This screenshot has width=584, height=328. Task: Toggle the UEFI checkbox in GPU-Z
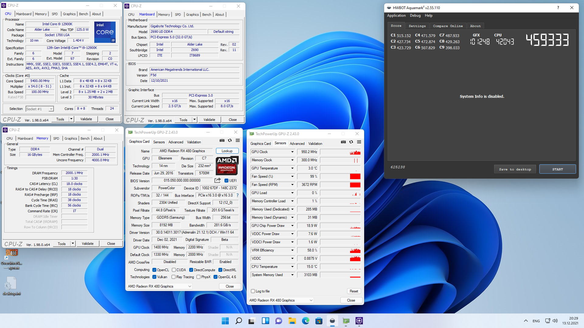click(226, 180)
